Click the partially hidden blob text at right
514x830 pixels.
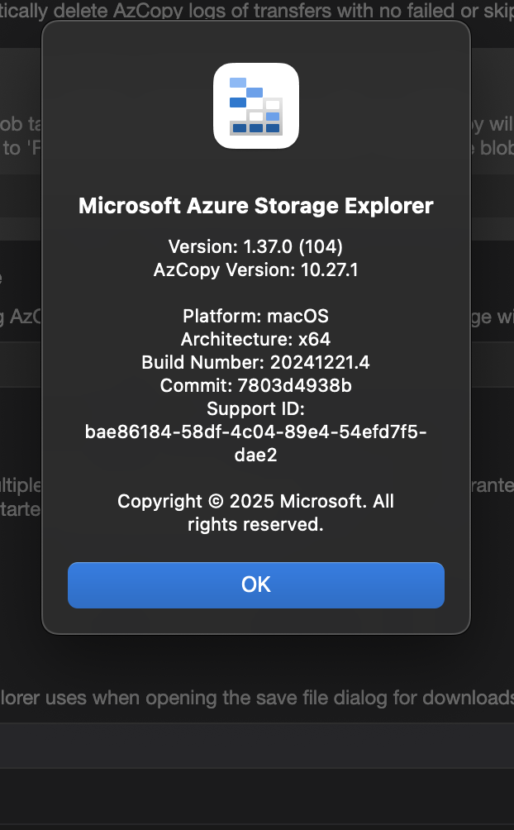click(497, 148)
